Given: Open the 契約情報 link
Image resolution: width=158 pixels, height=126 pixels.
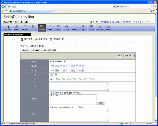Looking at the screenshot, I should tap(126, 22).
